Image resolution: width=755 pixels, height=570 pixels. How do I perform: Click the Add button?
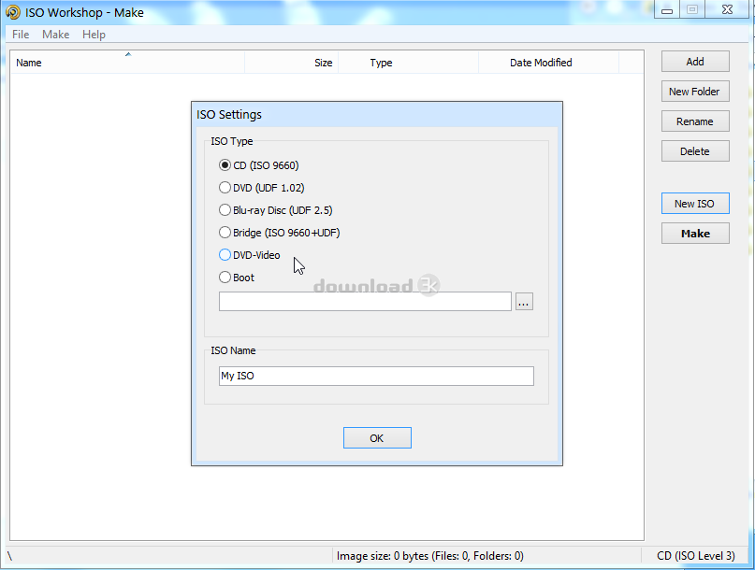(x=695, y=62)
